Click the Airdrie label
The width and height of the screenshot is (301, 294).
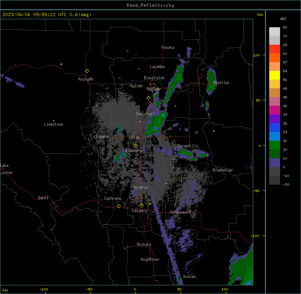pyautogui.click(x=141, y=188)
